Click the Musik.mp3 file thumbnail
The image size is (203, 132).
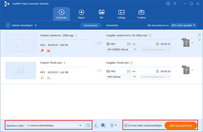(x=21, y=70)
